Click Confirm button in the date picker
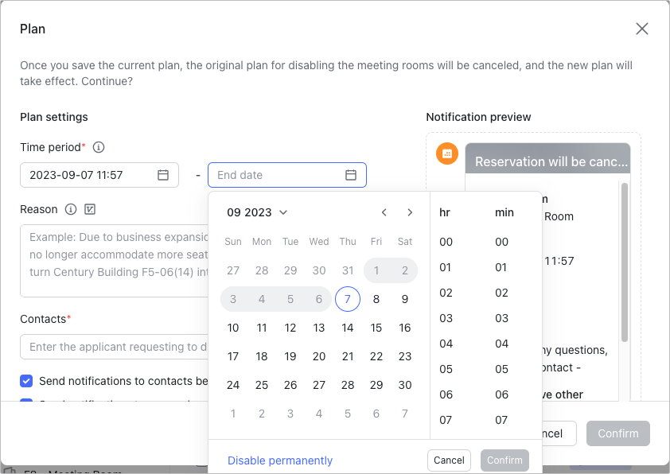This screenshot has width=670, height=474. pos(504,460)
